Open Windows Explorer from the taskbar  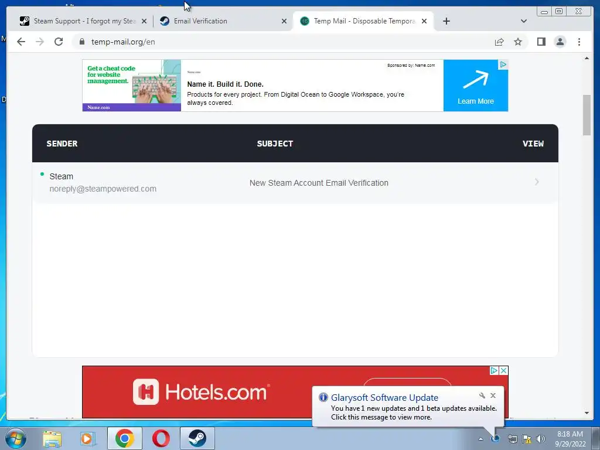[x=52, y=438]
